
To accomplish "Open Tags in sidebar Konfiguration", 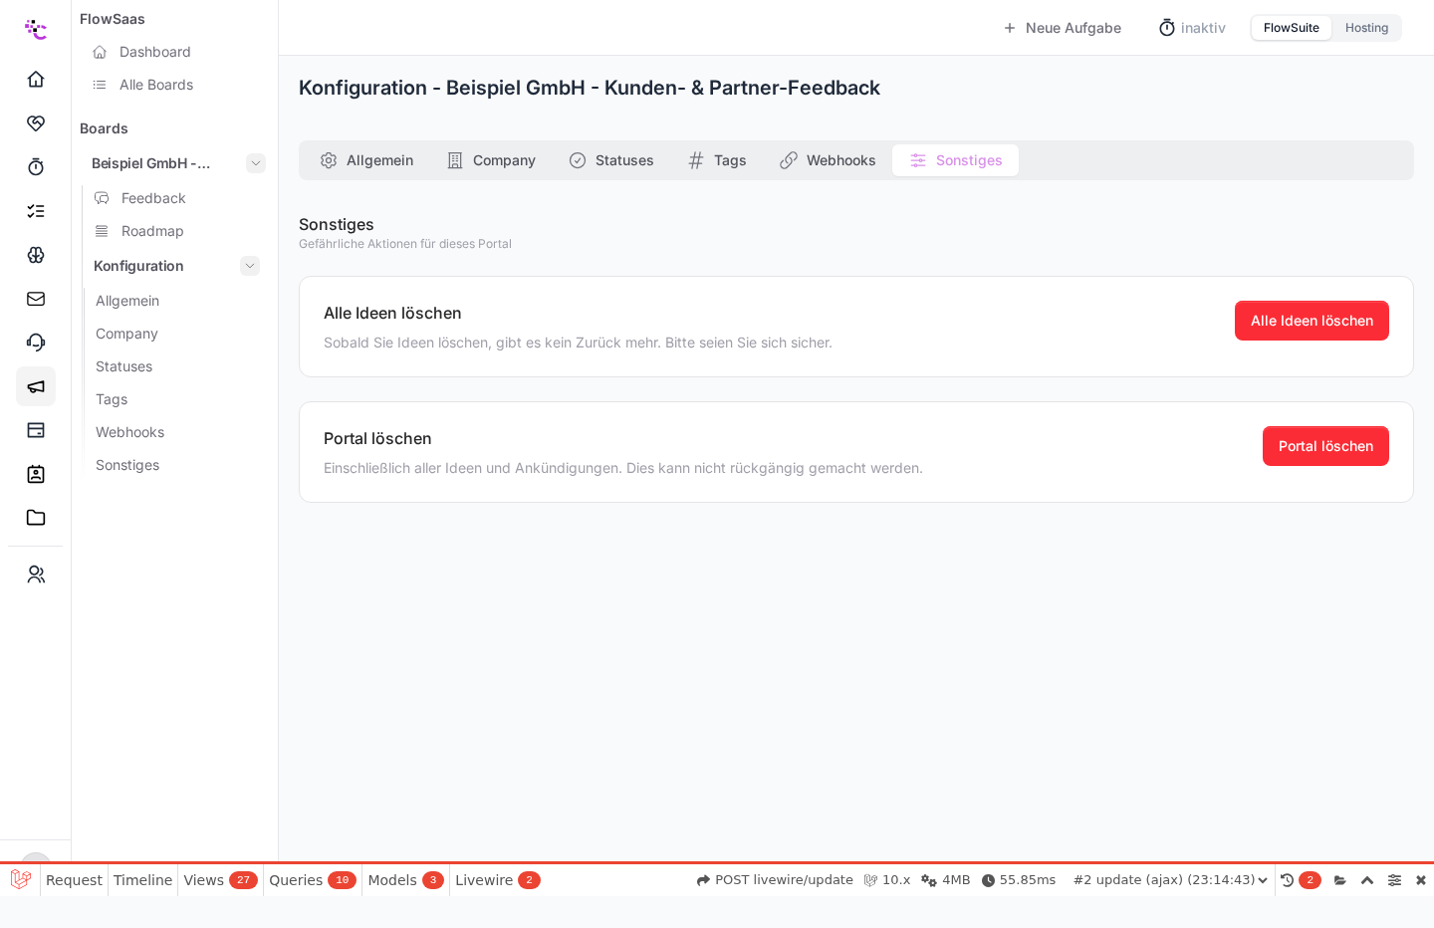I will tap(112, 399).
